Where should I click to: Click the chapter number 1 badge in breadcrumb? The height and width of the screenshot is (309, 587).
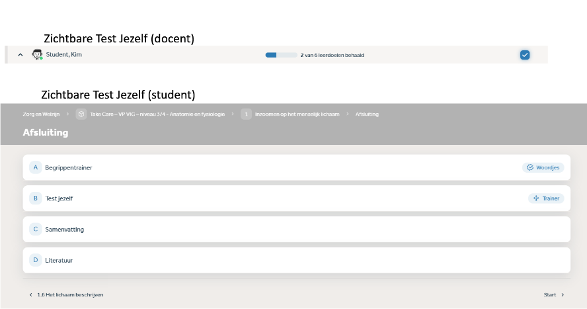pyautogui.click(x=246, y=114)
